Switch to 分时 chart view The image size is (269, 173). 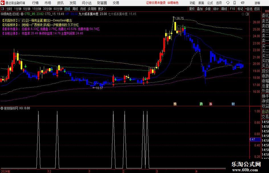click(9, 9)
